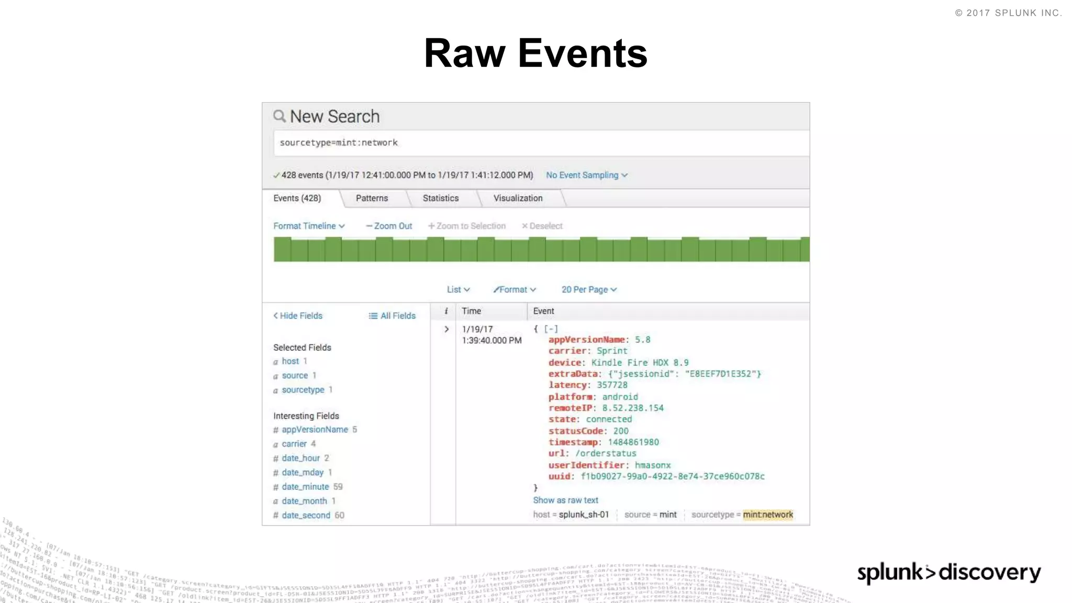Click the event time 1/19/17 1:39:40.000 PM
Viewport: 1072px width, 603px height.
(x=492, y=335)
